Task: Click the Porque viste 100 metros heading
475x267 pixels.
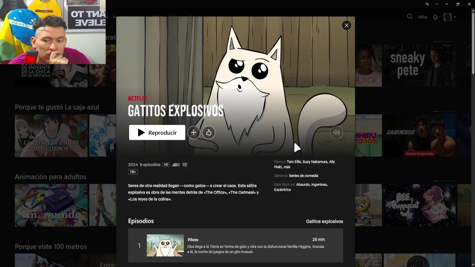Action: pos(51,247)
